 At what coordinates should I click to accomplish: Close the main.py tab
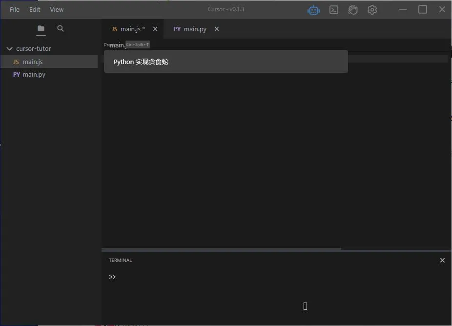tap(217, 29)
